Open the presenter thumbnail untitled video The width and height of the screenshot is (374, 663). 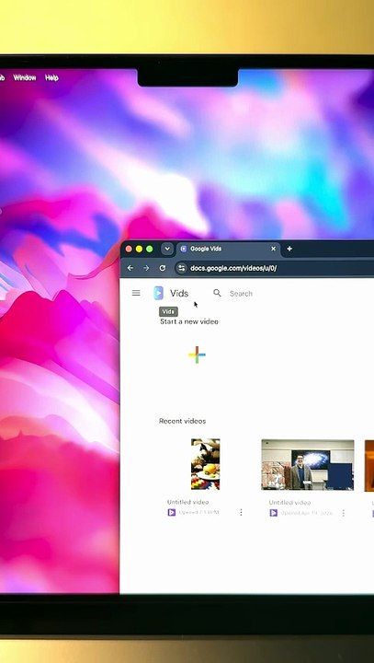coord(308,465)
